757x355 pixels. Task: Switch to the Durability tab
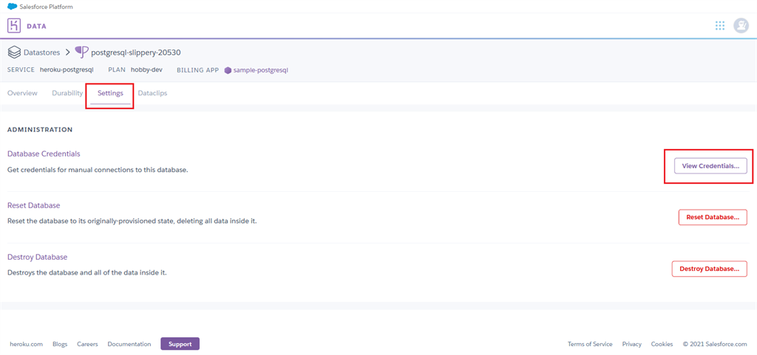tap(67, 93)
